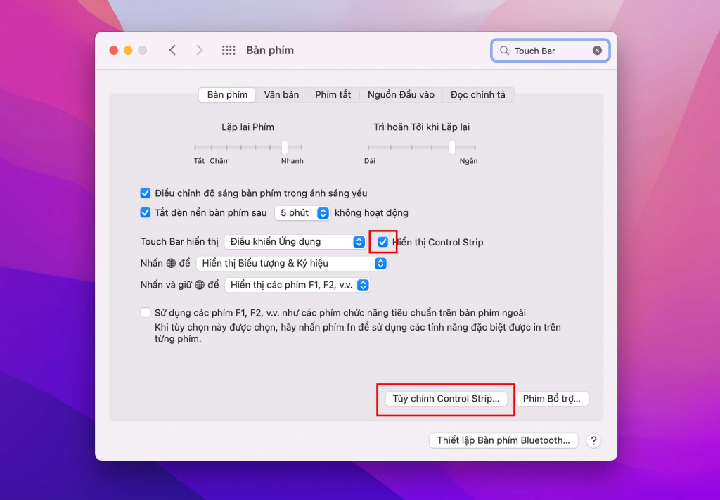Click the yellow minimize window button
This screenshot has height=500, width=720.
(128, 51)
